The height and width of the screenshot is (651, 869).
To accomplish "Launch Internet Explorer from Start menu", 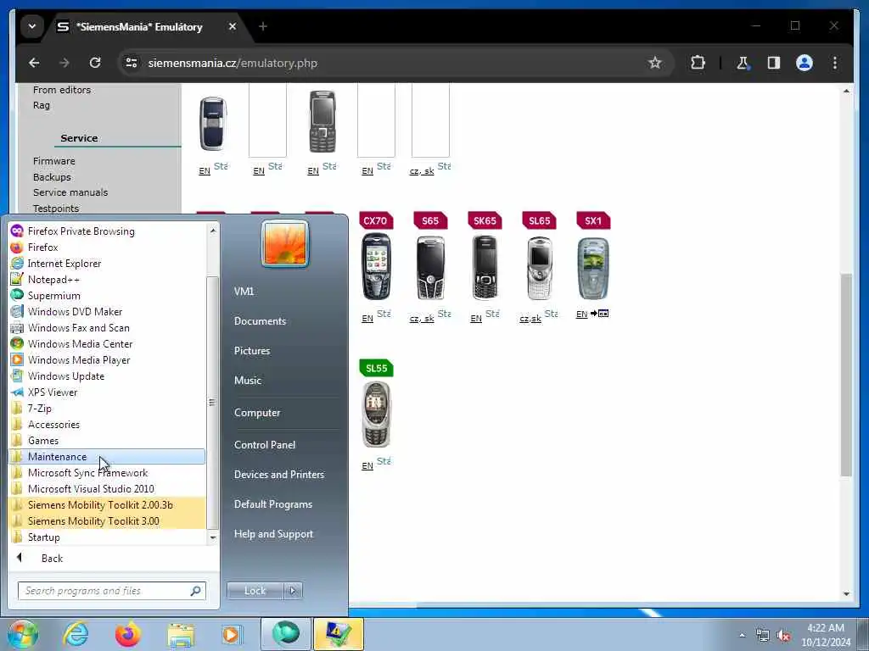I will pyautogui.click(x=108, y=264).
